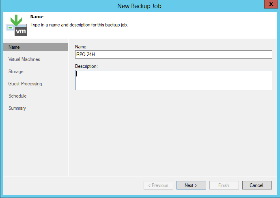This screenshot has width=280, height=198.
Task: Click the 'New Backup Job' title bar
Action: 140,6
